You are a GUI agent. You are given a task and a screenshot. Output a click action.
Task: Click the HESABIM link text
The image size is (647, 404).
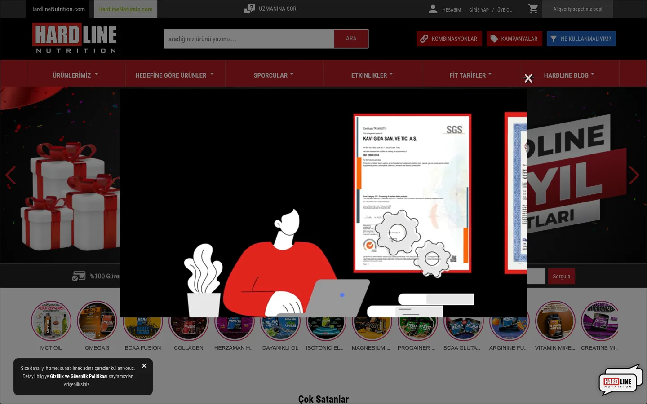point(452,10)
